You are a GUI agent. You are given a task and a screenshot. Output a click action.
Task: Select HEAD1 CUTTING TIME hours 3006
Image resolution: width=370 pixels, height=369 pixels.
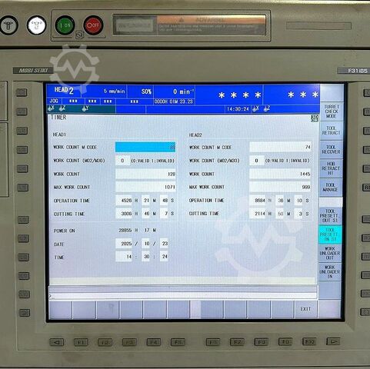(124, 214)
